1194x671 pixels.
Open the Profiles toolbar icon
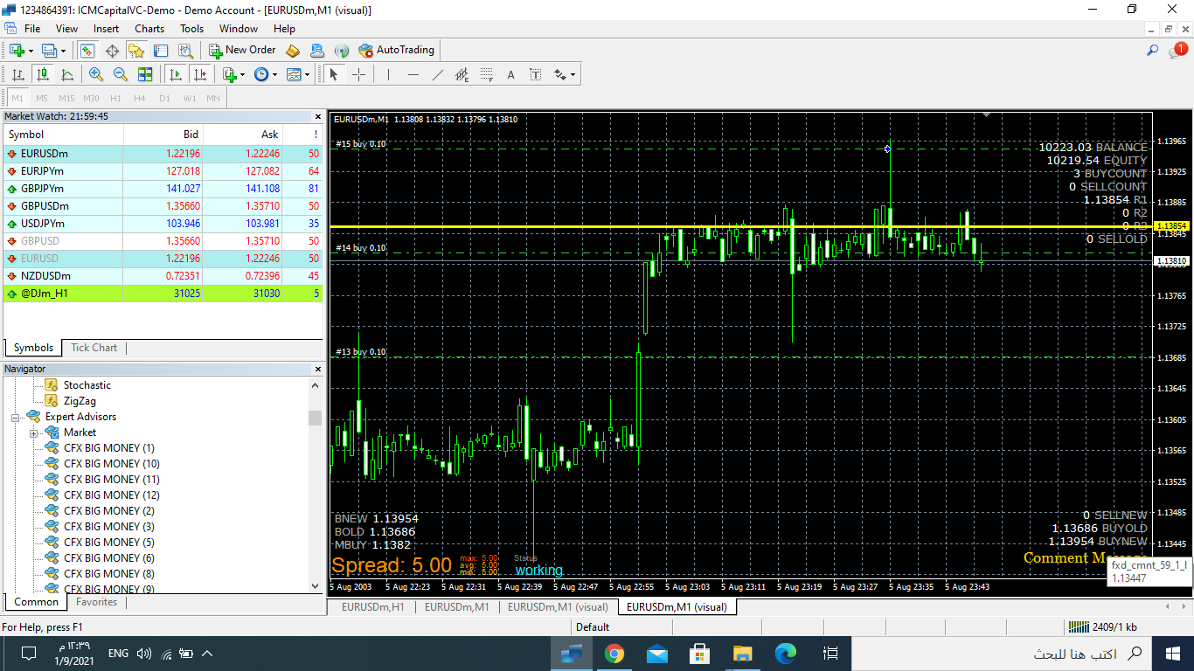pyautogui.click(x=49, y=50)
